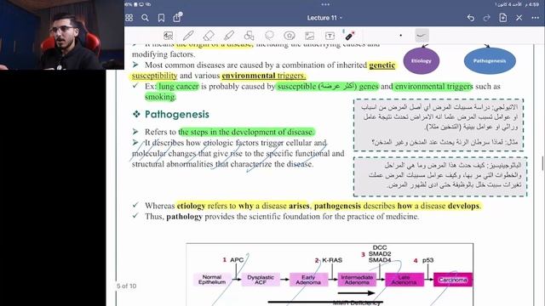Viewport: 545px width, 306px height.
Task: Undo the last action
Action: [471, 18]
